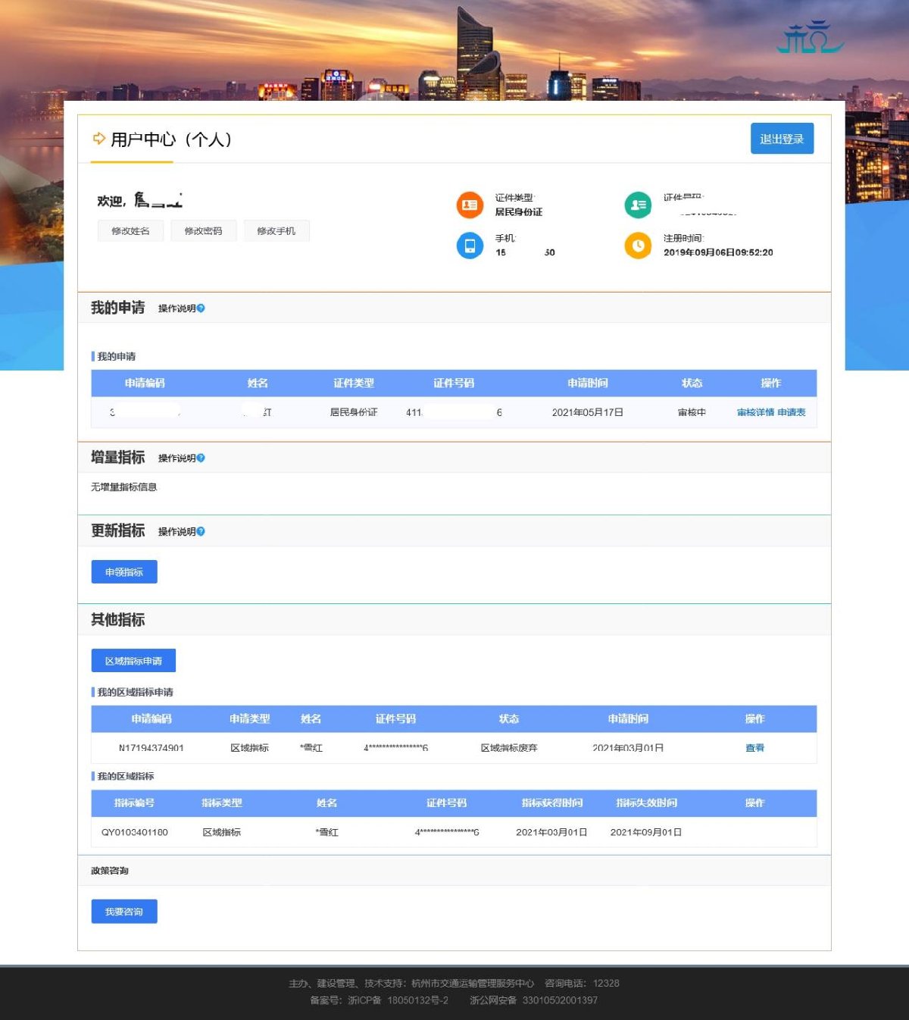The height and width of the screenshot is (1020, 909).
Task: Click the 修改手机 button
Action: pyautogui.click(x=276, y=231)
